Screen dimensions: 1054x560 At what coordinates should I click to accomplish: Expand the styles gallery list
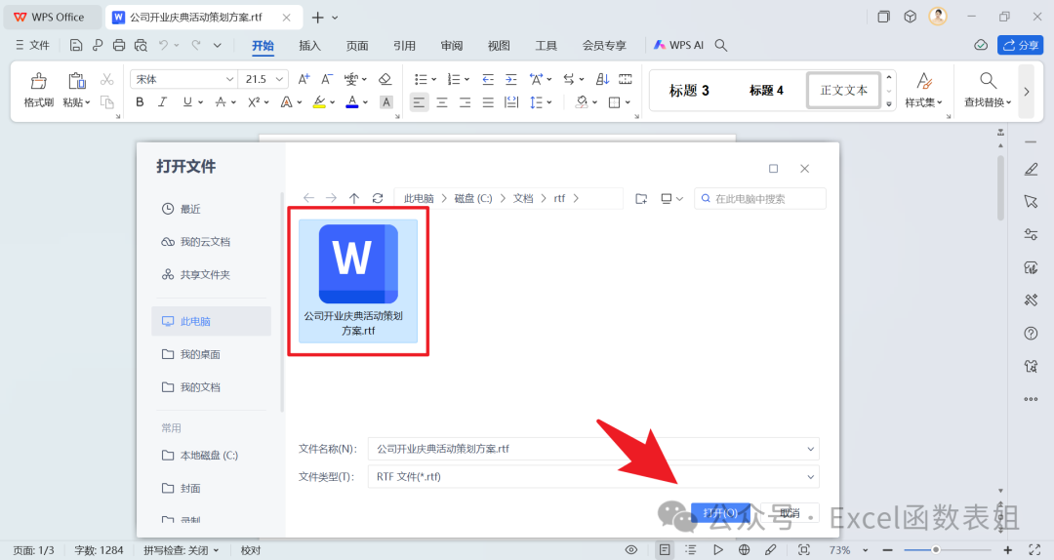point(889,104)
